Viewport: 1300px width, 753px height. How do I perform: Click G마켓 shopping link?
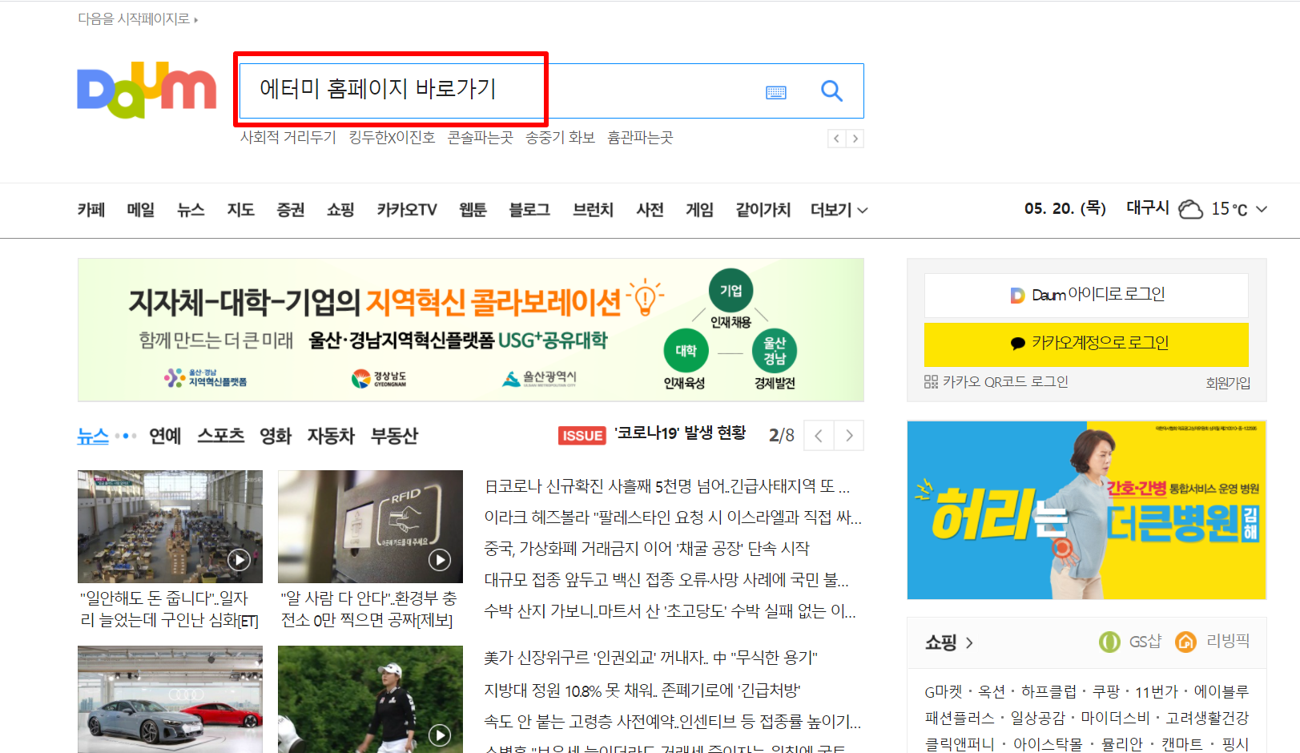(x=944, y=691)
